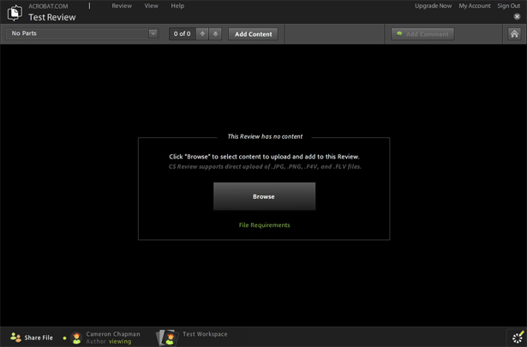Click the Test Review title
The image size is (527, 347).
pos(52,17)
